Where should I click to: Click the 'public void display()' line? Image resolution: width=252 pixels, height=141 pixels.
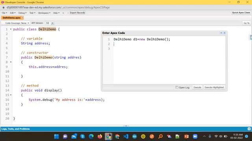(41, 90)
